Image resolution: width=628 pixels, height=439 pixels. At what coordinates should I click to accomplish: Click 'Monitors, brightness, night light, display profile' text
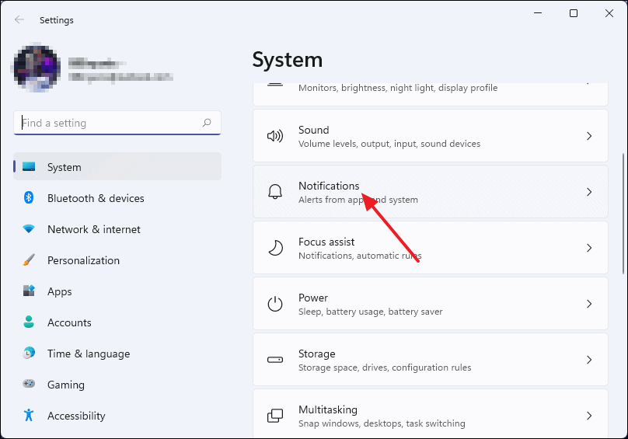point(398,88)
